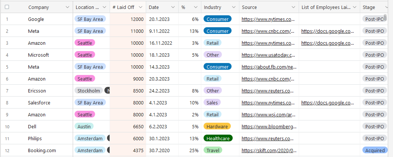The height and width of the screenshot is (157, 393).
Task: Click the vertical scrollbar thumb
Action: click(386, 17)
